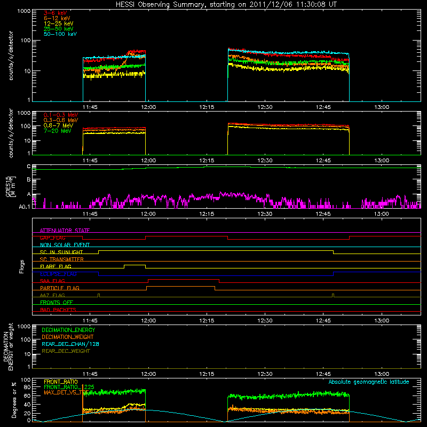Viewport: 427px width, 427px height.
Task: Select the SAA_FLAG label
Action: tap(52, 281)
